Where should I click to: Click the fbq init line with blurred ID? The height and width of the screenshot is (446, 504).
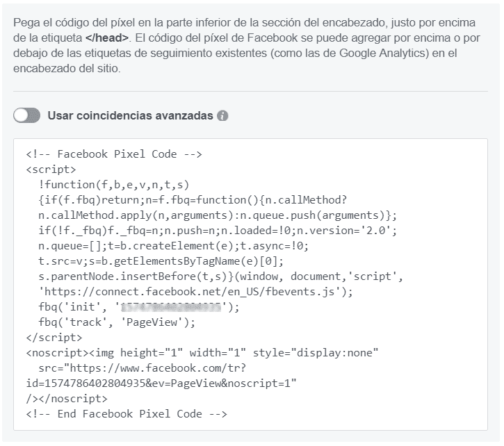coord(139,307)
